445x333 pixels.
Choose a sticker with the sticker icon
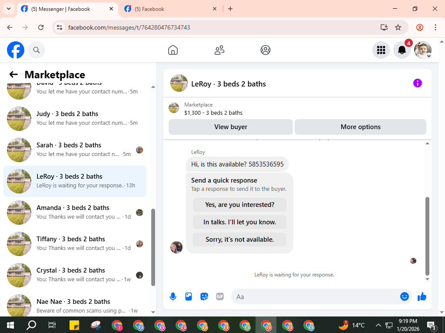tap(204, 296)
